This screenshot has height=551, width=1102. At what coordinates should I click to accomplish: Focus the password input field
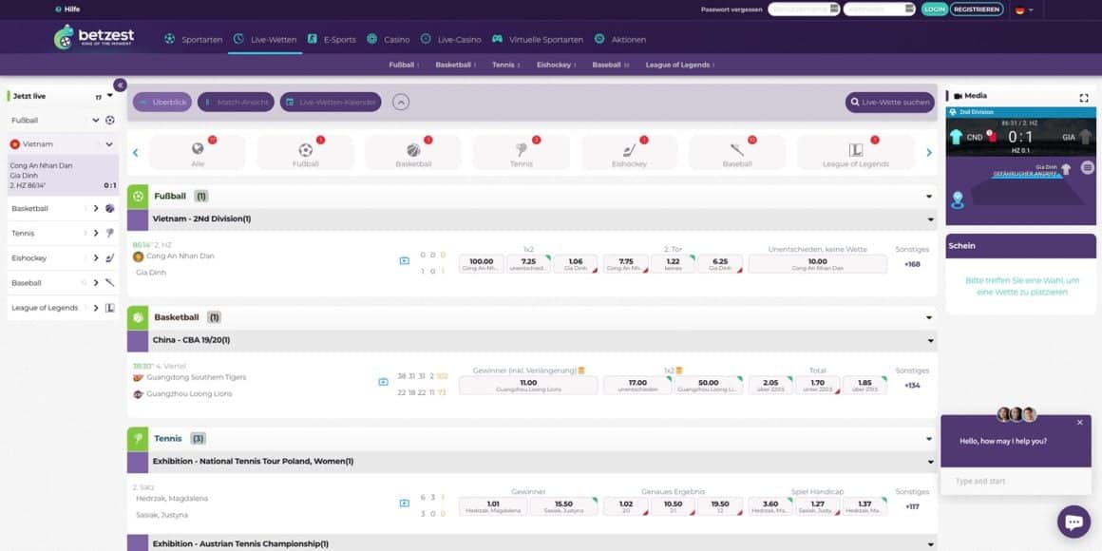879,9
